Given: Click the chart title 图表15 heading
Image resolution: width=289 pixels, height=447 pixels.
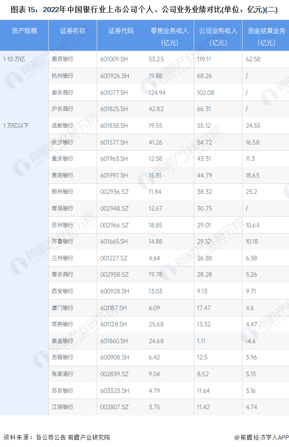Looking at the screenshot, I should click(x=144, y=10).
